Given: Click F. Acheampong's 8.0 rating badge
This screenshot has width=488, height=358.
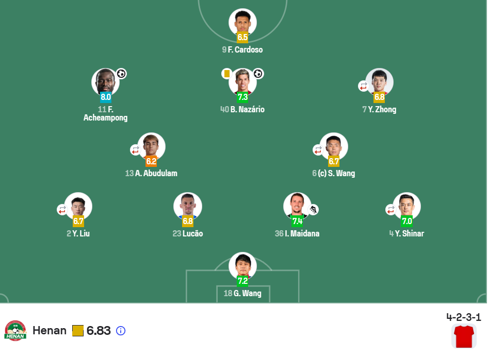Looking at the screenshot, I should (106, 97).
